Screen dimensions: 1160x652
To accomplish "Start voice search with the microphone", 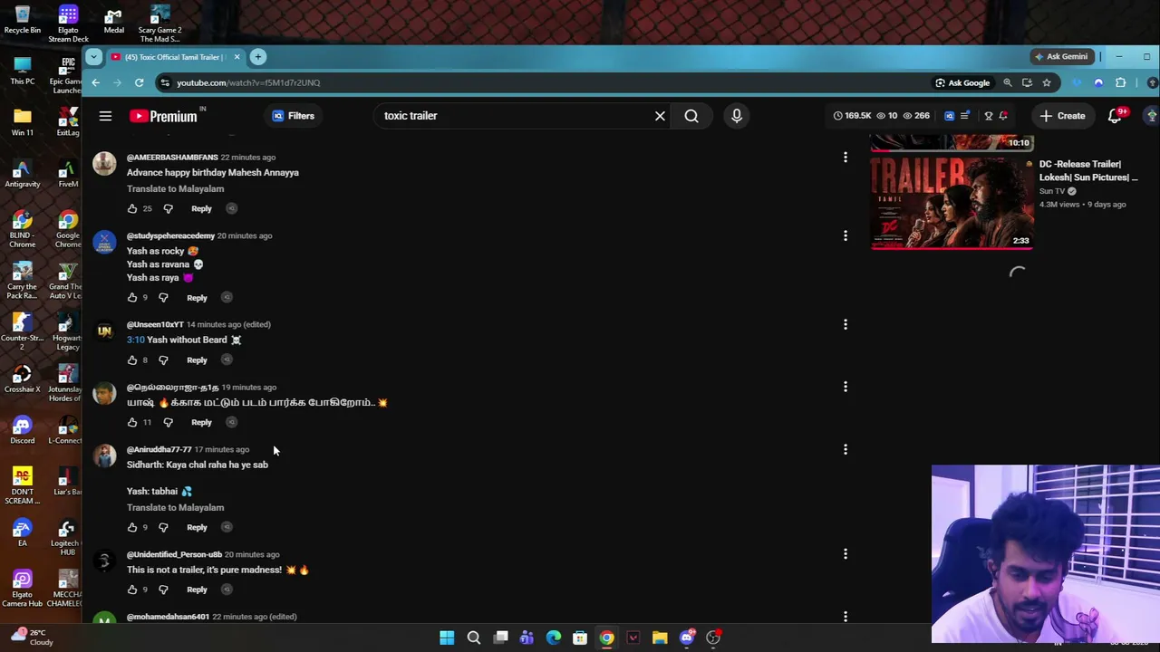I will click(x=736, y=116).
